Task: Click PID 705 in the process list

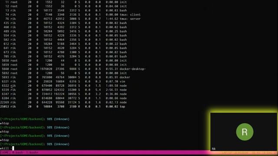Action: (x=6, y=56)
